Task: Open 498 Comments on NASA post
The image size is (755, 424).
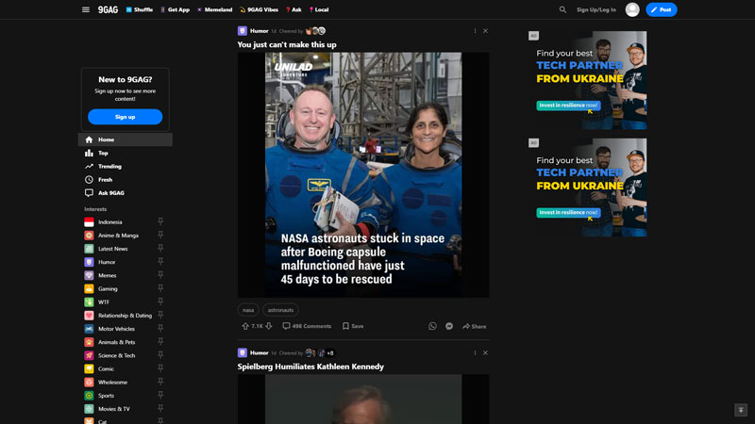Action: (307, 326)
